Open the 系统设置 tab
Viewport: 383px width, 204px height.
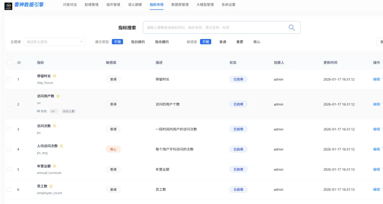(x=229, y=5)
